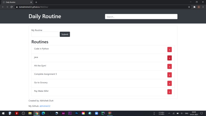Open WinRAR from the taskbar
Viewport: 206px width, 116px height.
pyautogui.click(x=110, y=113)
